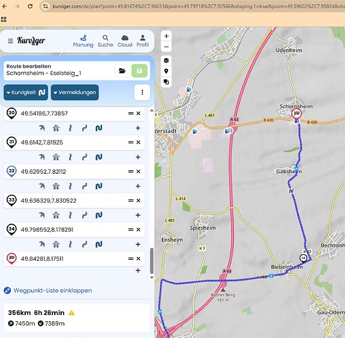Open the Profil section
This screenshot has height=338, width=345.
142,41
